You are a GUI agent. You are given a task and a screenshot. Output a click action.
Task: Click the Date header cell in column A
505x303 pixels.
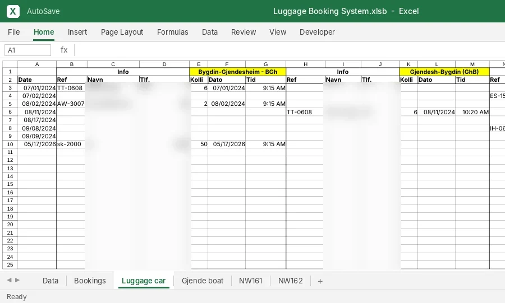pos(37,80)
